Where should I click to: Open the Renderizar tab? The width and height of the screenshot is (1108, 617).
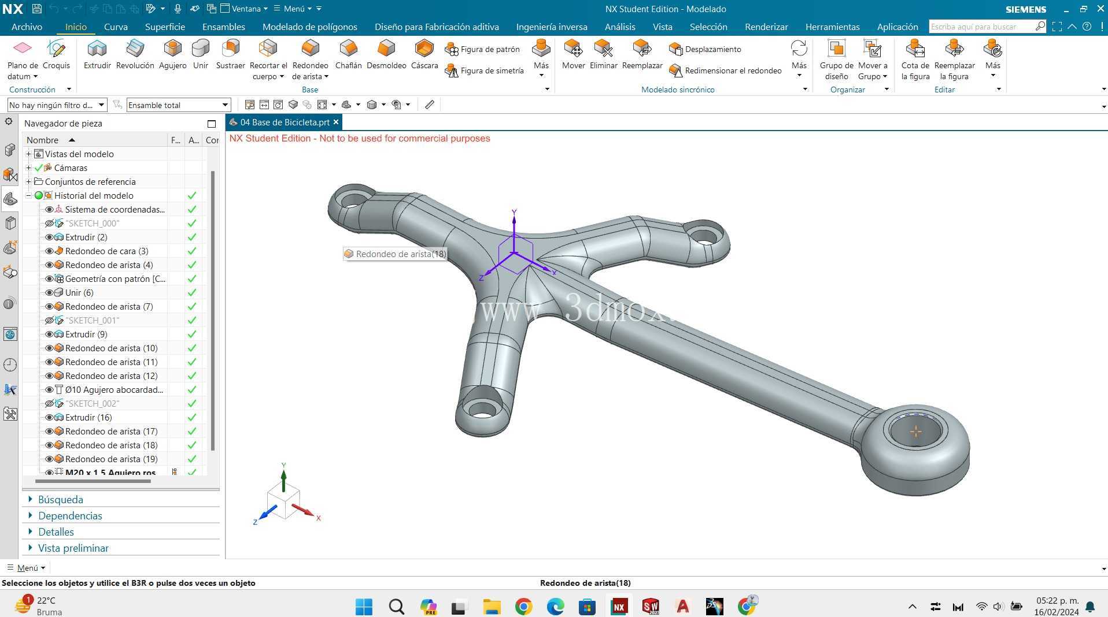tap(766, 27)
